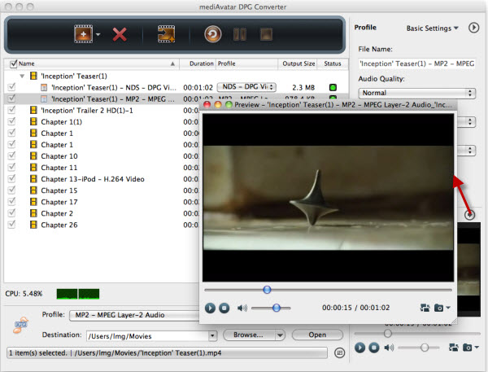Click the Status column header

tap(333, 63)
